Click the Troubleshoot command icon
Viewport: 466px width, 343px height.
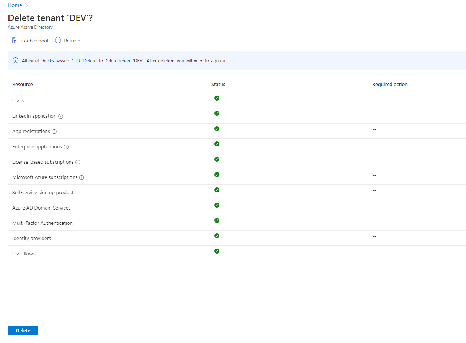coord(14,40)
